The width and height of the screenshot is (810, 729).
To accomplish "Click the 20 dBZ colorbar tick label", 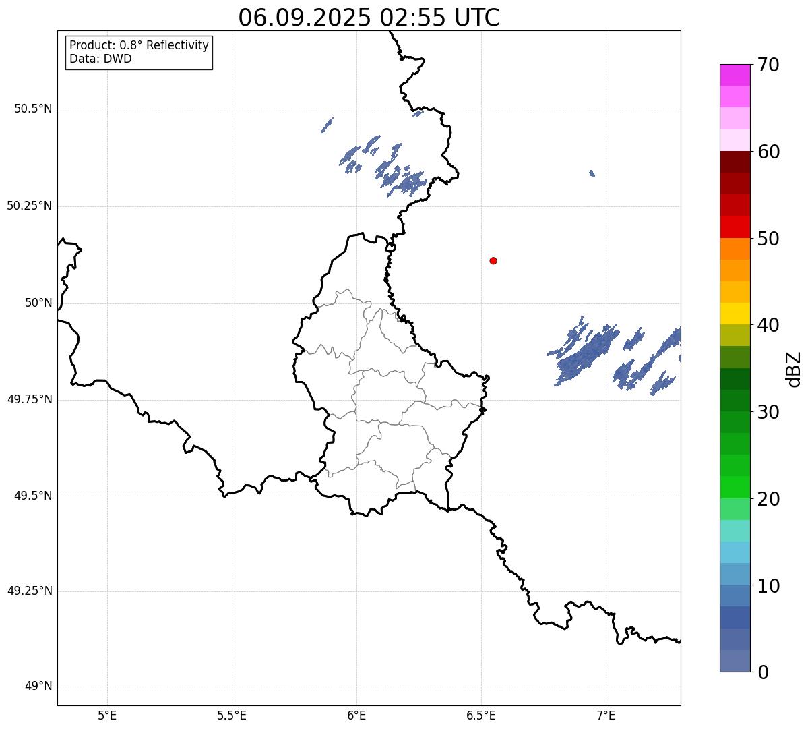I will click(x=768, y=499).
